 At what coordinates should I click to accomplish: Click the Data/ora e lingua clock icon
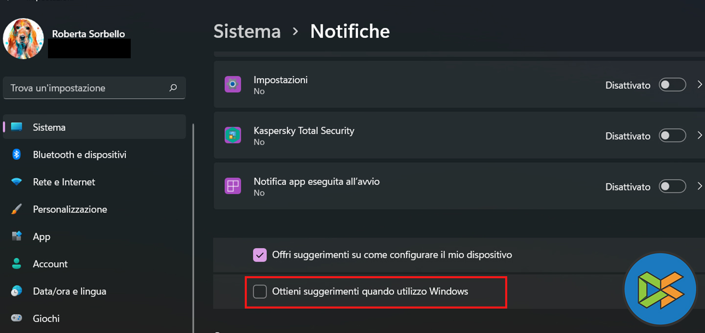[17, 291]
